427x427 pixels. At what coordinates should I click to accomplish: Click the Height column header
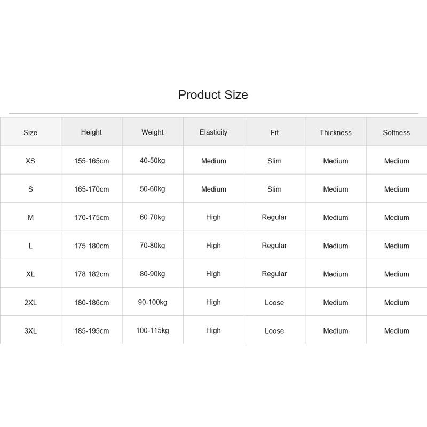[91, 132]
